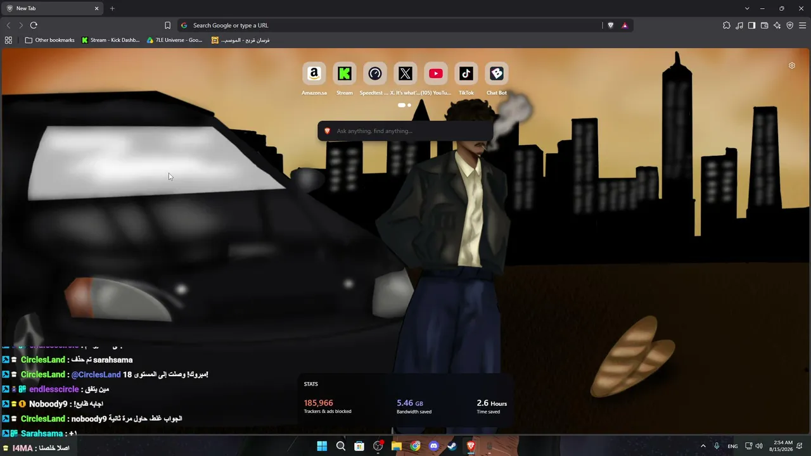Toggle the browser sidebar panel
This screenshot has height=456, width=811.
[x=751, y=25]
